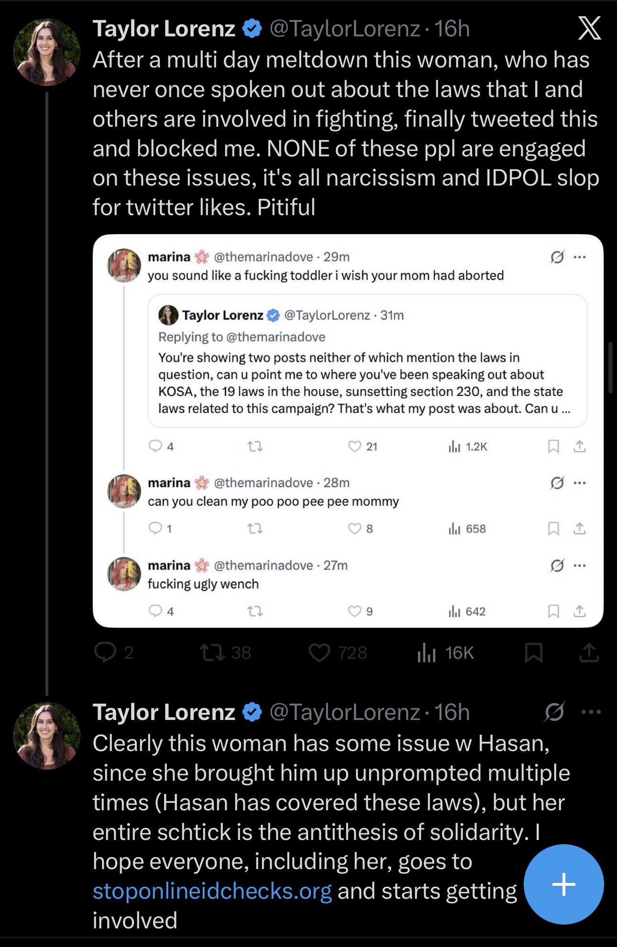617x947 pixels.
Task: Tap the blue compose new post button
Action: pyautogui.click(x=563, y=884)
